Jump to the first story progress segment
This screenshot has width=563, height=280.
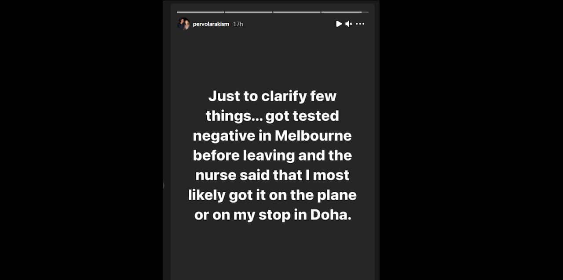click(x=201, y=12)
